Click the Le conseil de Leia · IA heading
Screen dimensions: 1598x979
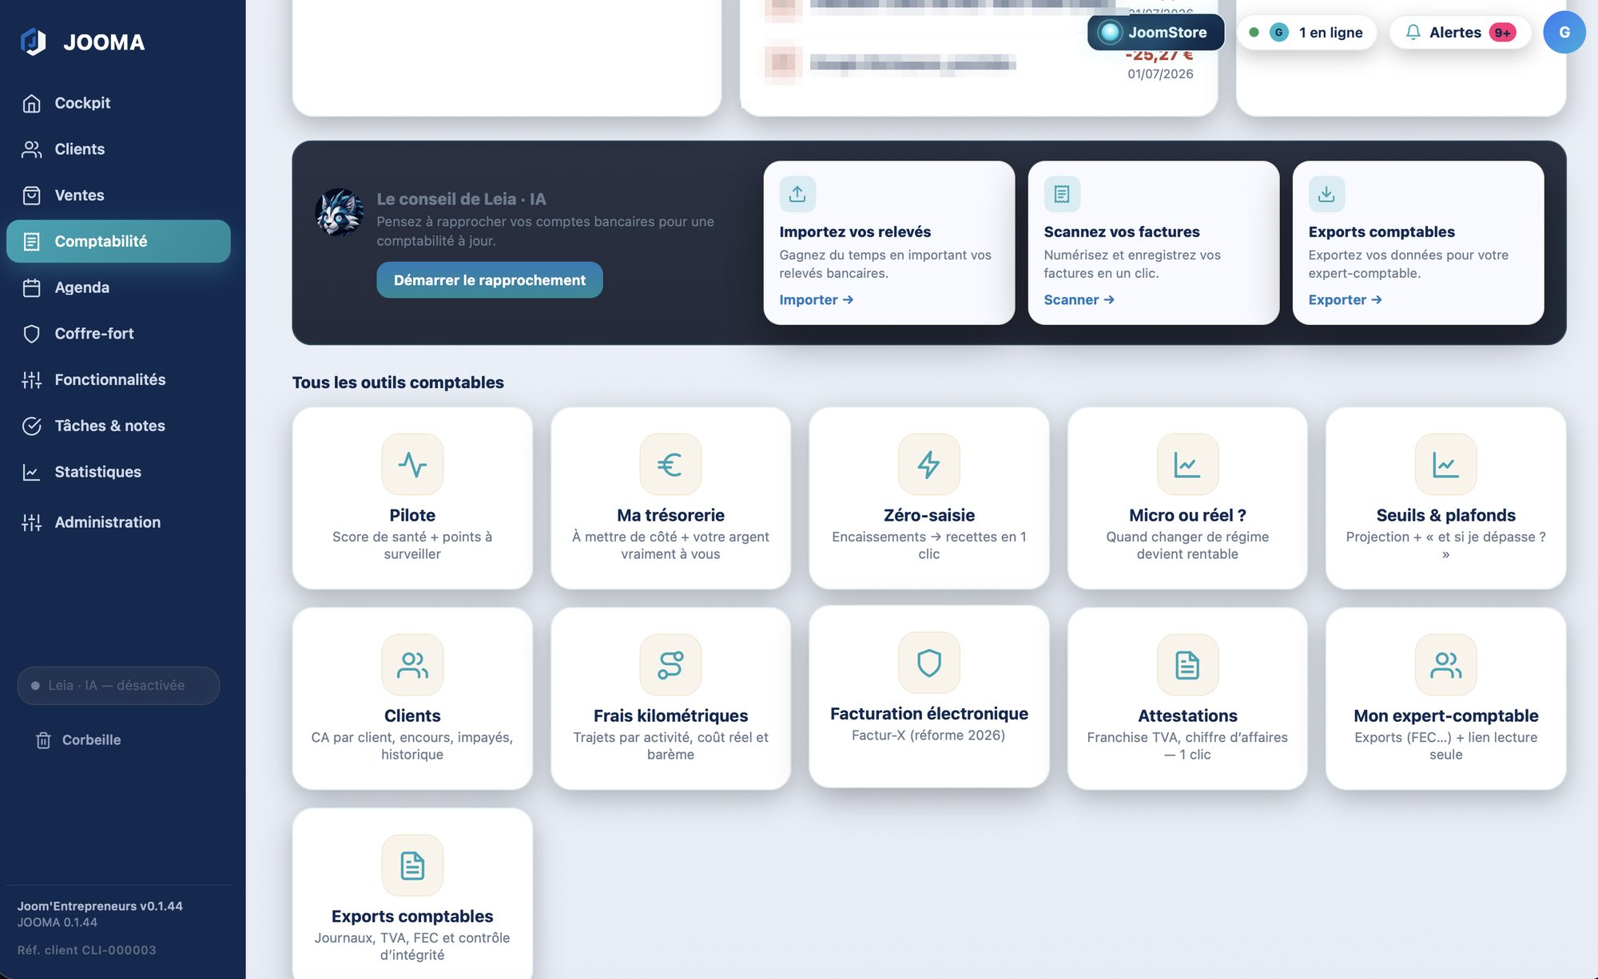[461, 200]
